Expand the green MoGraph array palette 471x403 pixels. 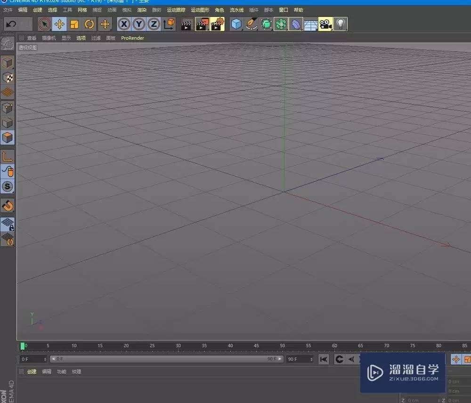pos(281,24)
